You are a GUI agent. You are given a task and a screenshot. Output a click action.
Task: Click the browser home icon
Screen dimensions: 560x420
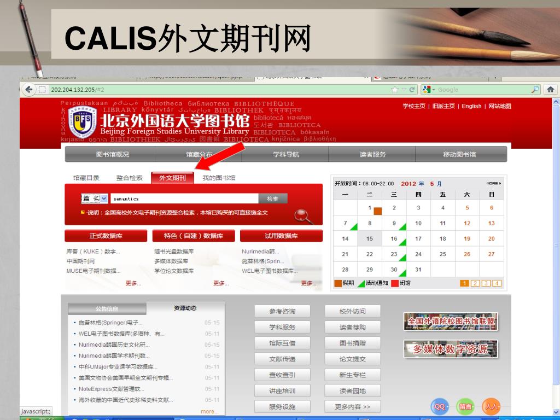(550, 89)
